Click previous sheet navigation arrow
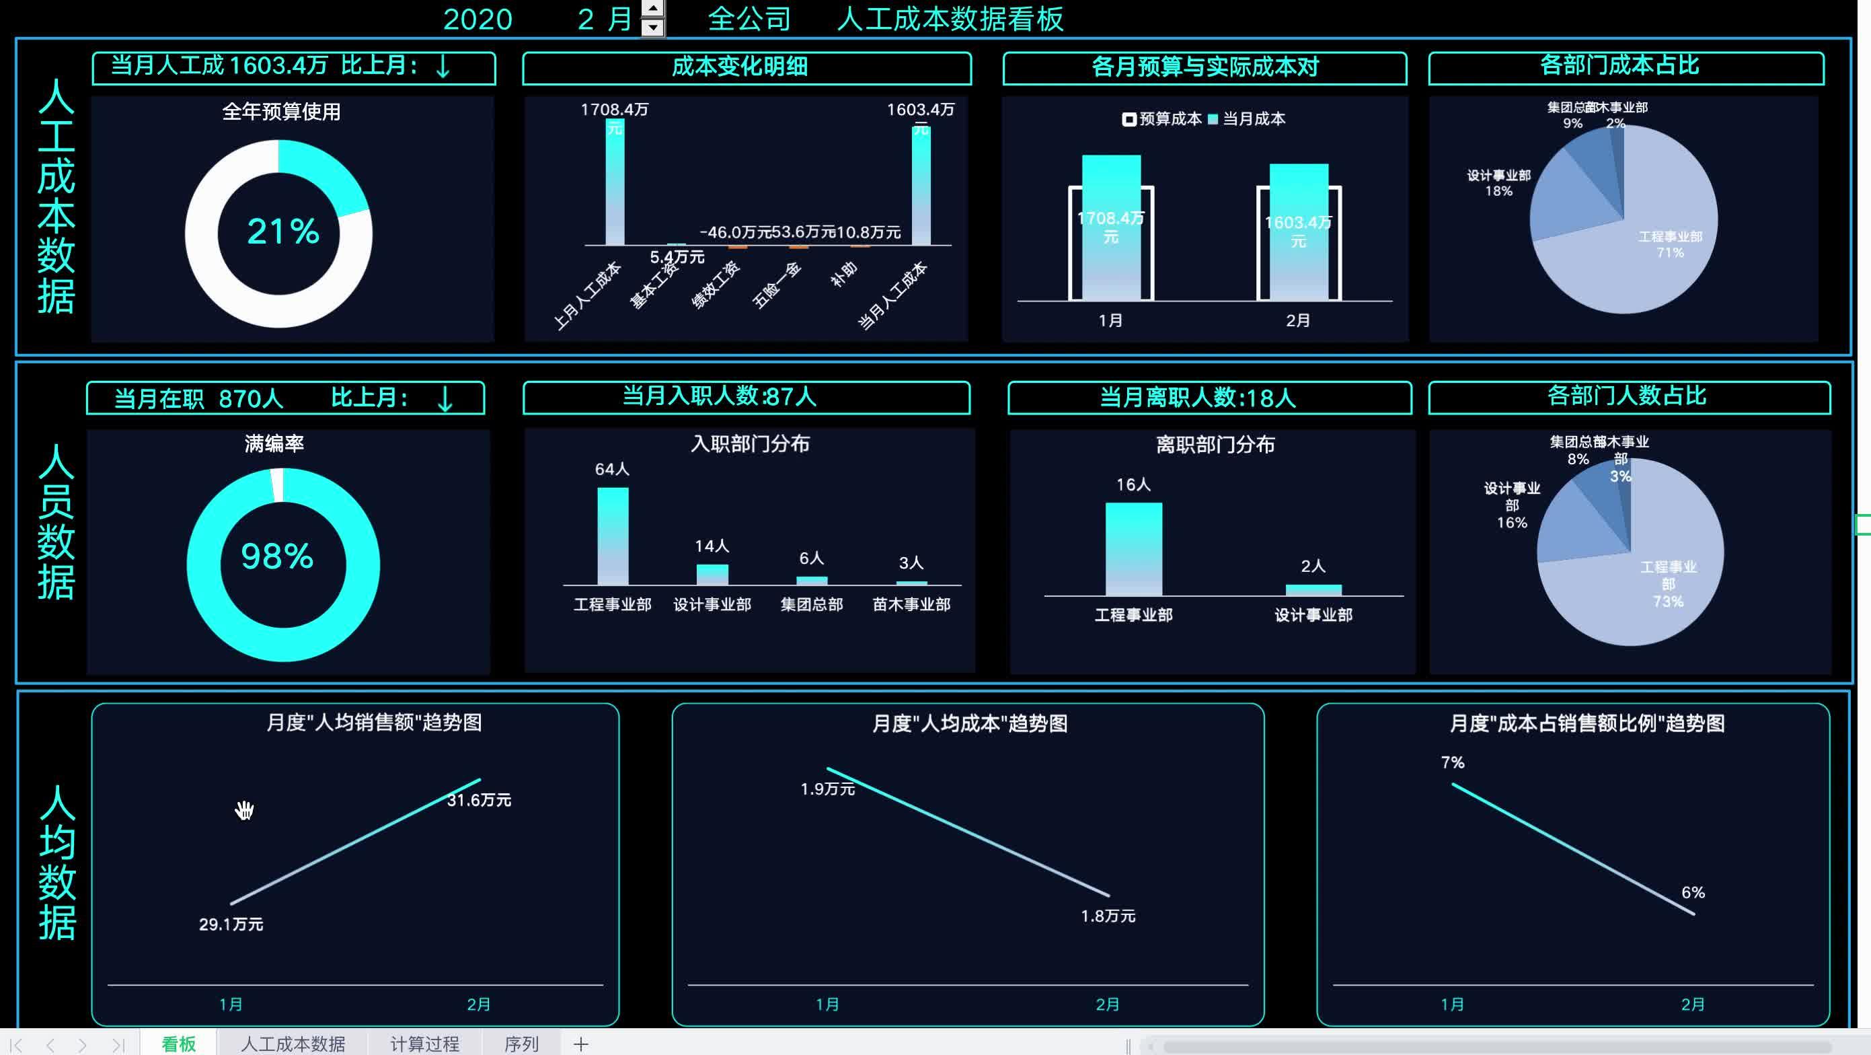This screenshot has width=1871, height=1055. click(50, 1045)
